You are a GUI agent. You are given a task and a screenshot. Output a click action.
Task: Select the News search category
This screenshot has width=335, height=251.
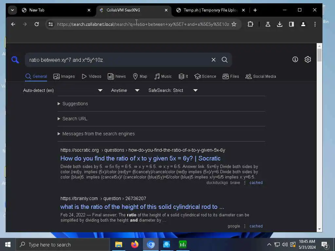[x=117, y=76]
